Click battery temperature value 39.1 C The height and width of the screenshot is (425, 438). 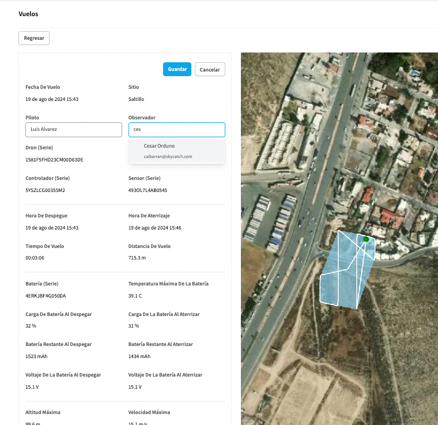(x=135, y=296)
